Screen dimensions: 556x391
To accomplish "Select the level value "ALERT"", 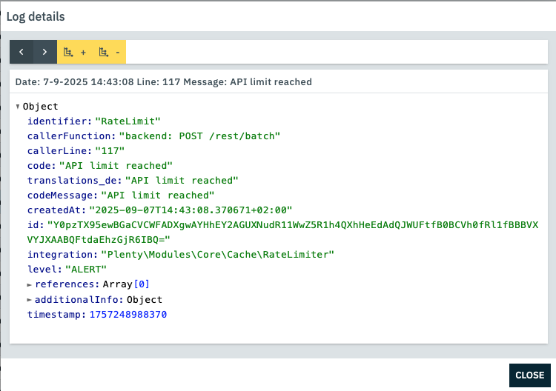I will pyautogui.click(x=86, y=270).
